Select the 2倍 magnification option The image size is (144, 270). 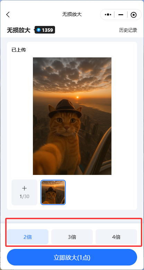click(x=28, y=237)
